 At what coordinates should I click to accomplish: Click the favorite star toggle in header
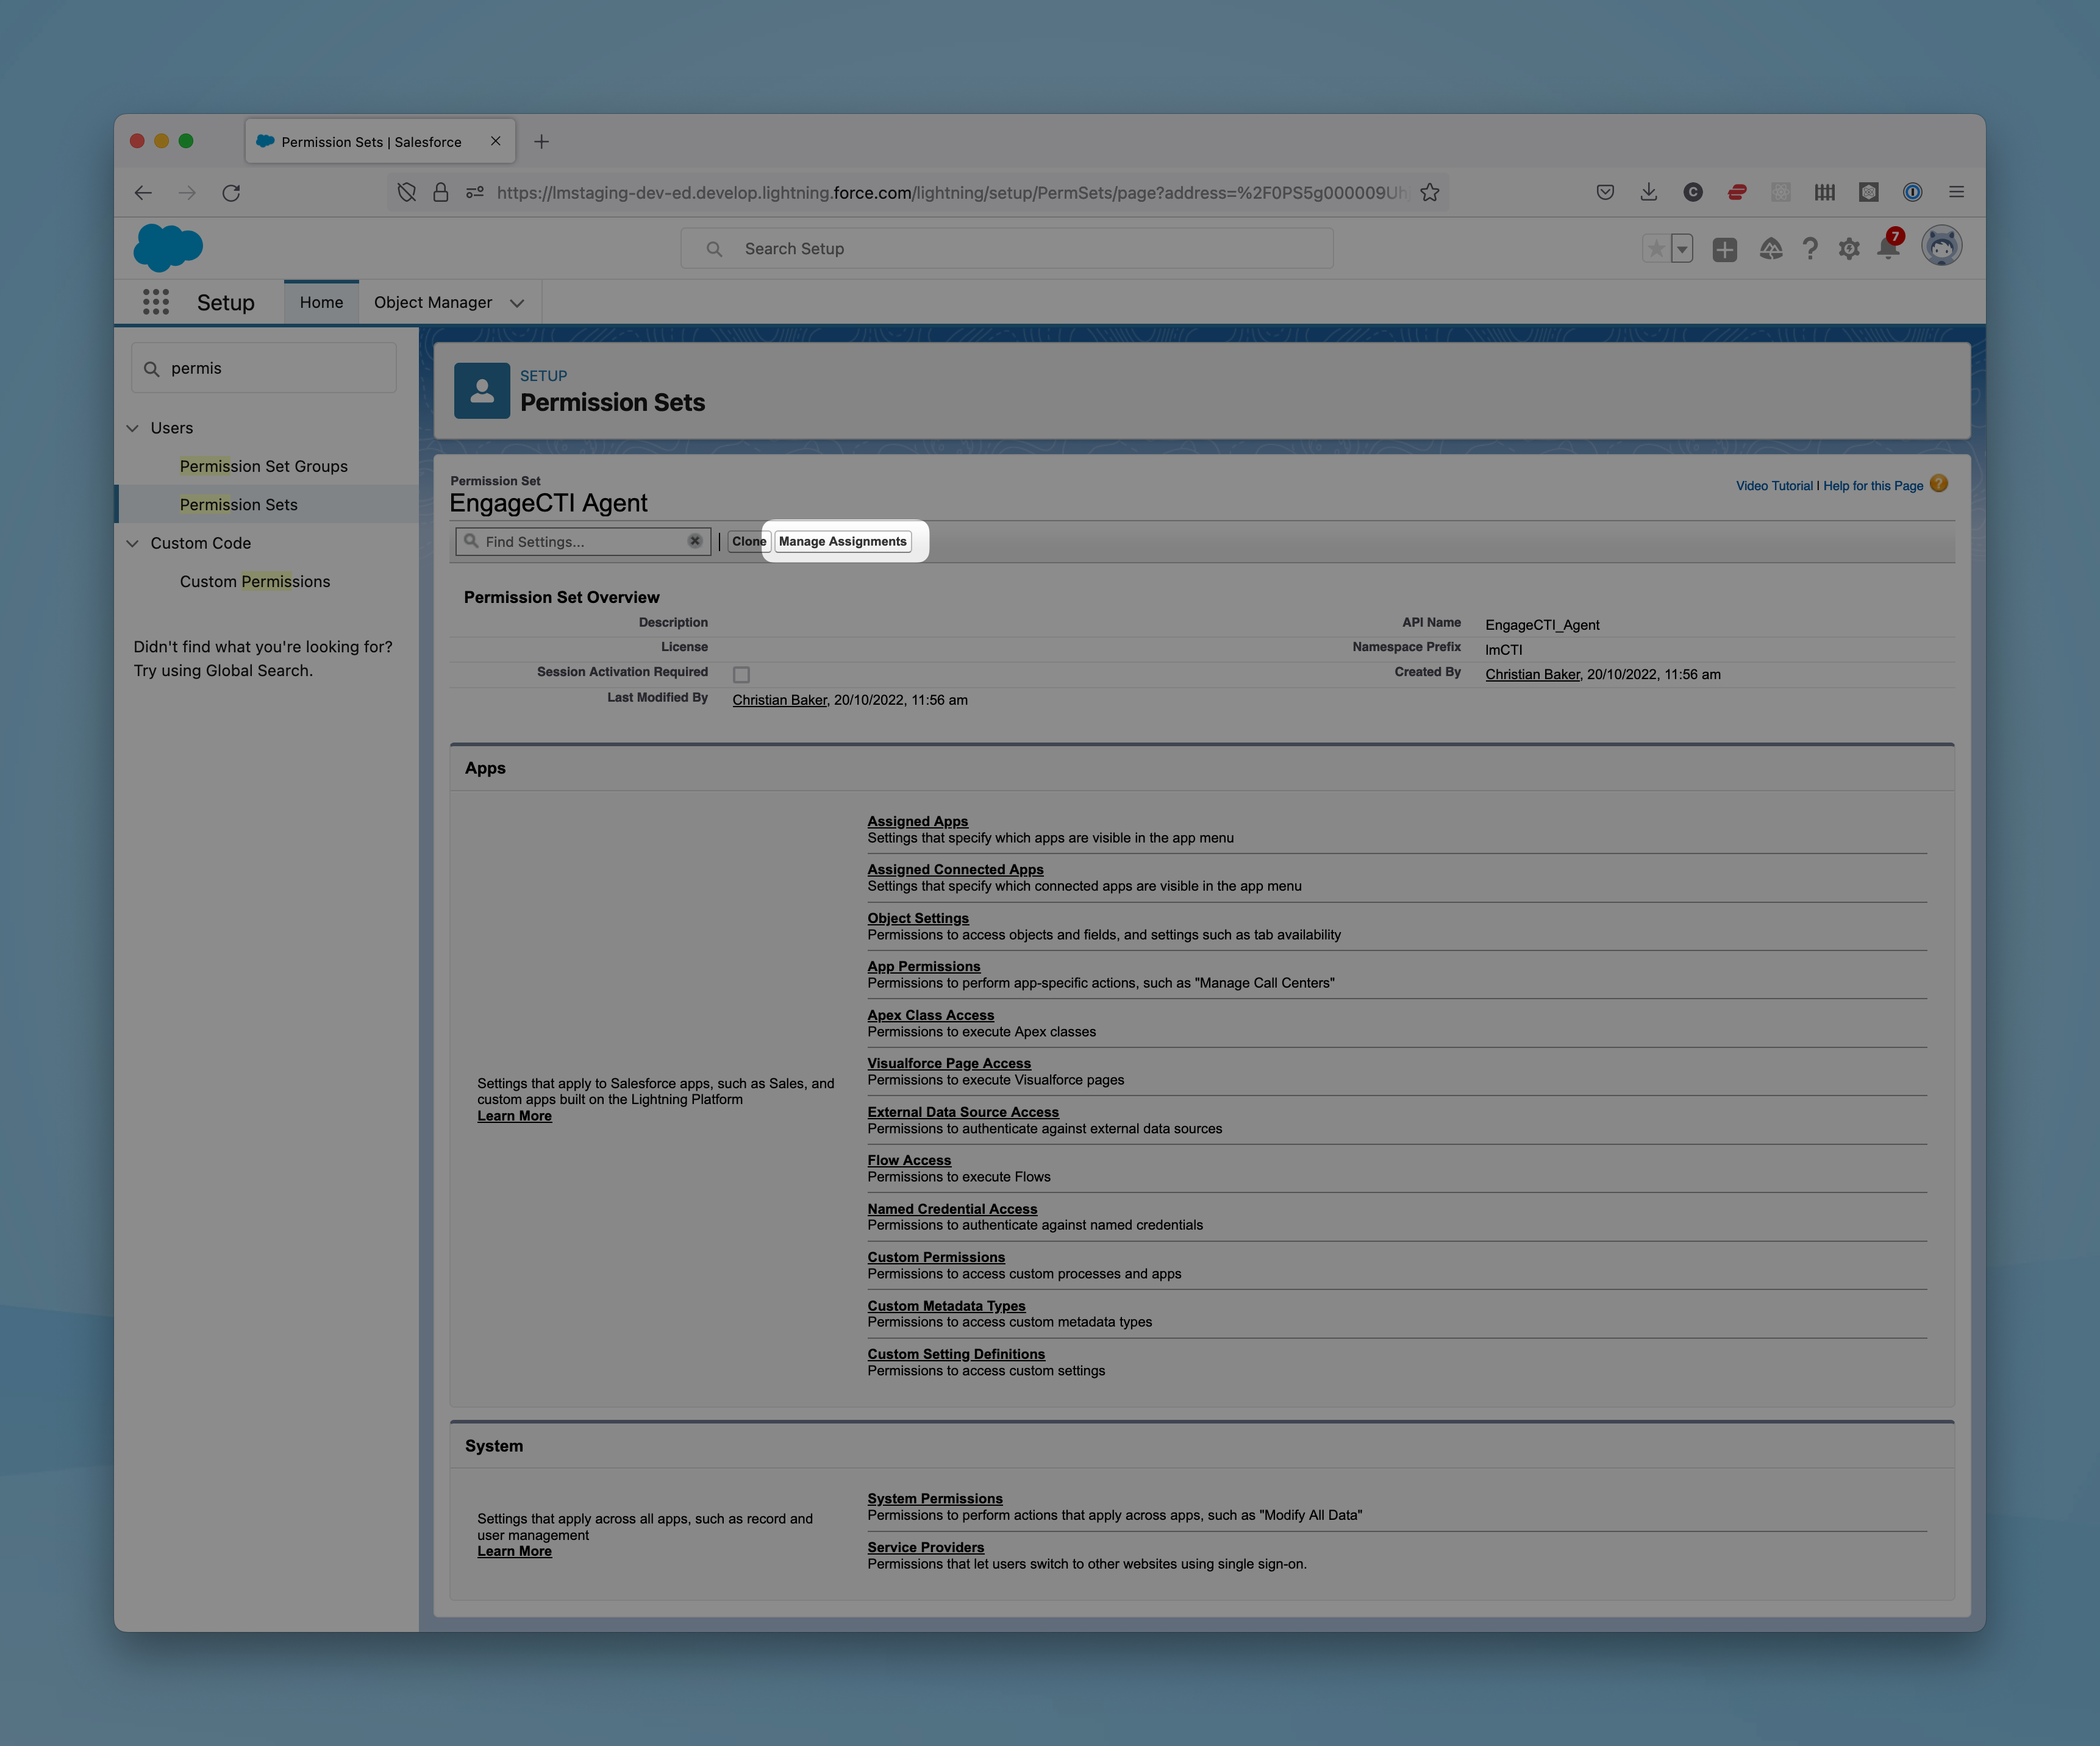1656,249
